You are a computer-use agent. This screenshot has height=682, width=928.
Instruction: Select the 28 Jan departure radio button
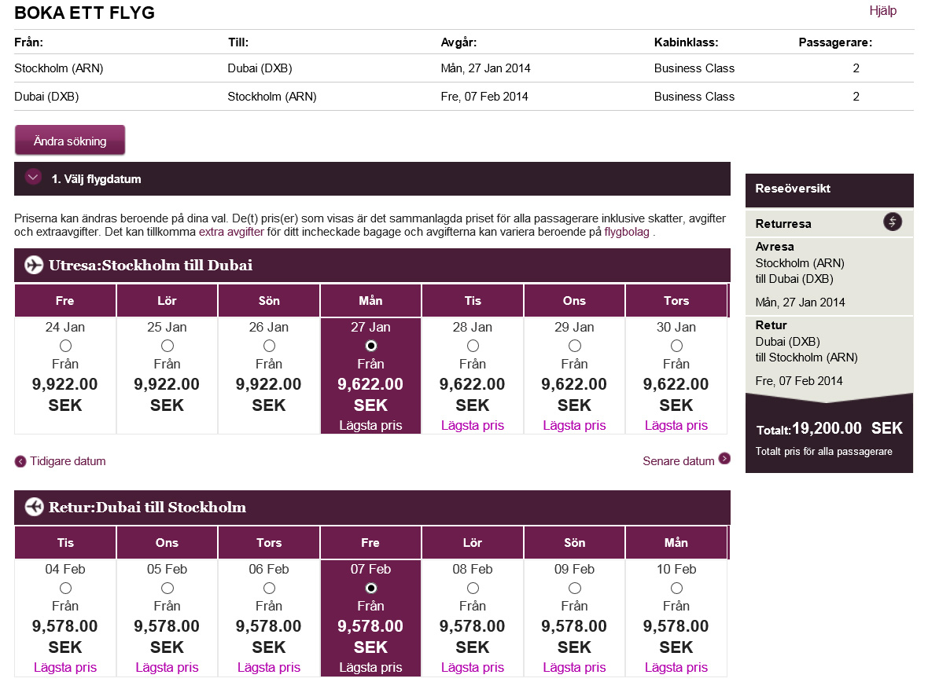coord(473,346)
